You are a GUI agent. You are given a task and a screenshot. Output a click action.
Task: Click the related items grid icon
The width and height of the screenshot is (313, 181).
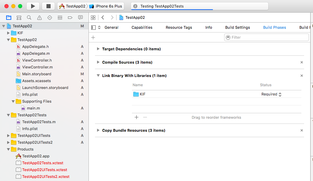click(93, 17)
